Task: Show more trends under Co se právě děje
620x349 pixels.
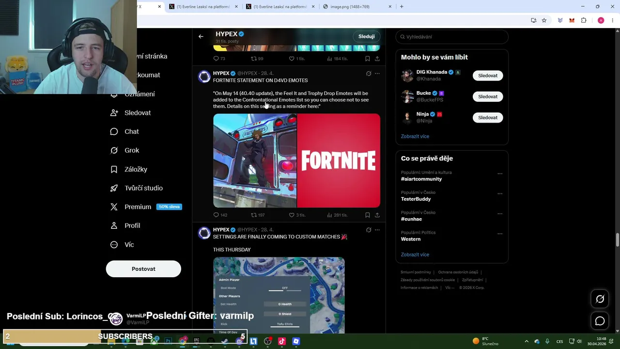Action: click(x=415, y=254)
